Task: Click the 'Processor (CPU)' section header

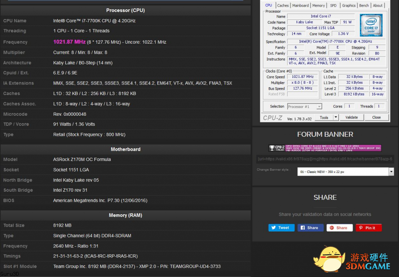Action: (125, 11)
